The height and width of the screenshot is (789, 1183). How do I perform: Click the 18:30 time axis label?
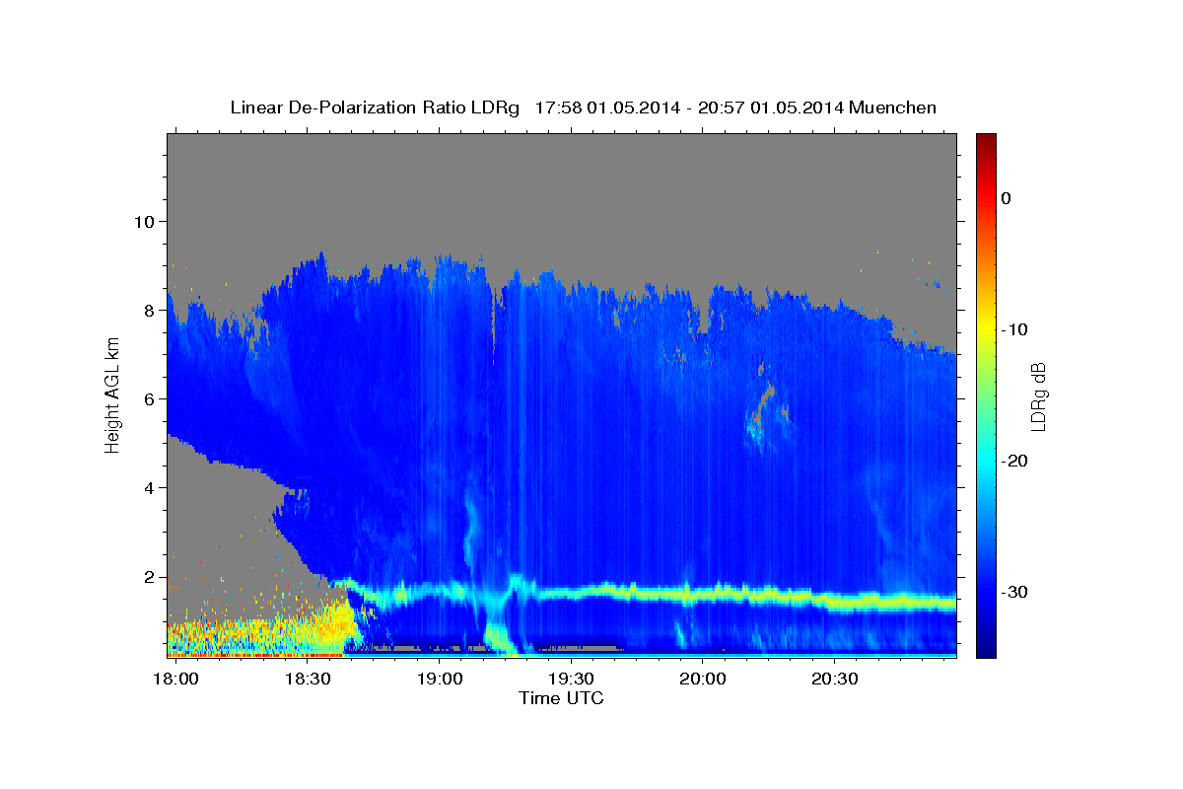click(308, 681)
